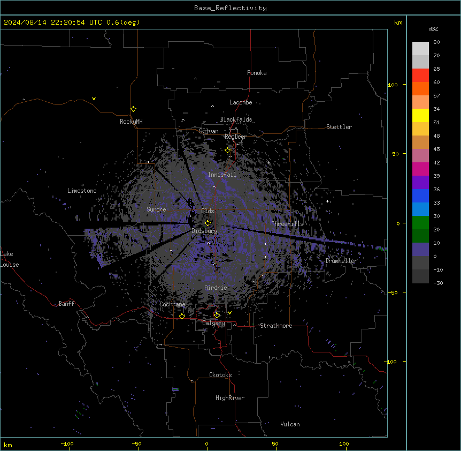Click the Innisfail label
The height and width of the screenshot is (451, 461).
click(222, 175)
